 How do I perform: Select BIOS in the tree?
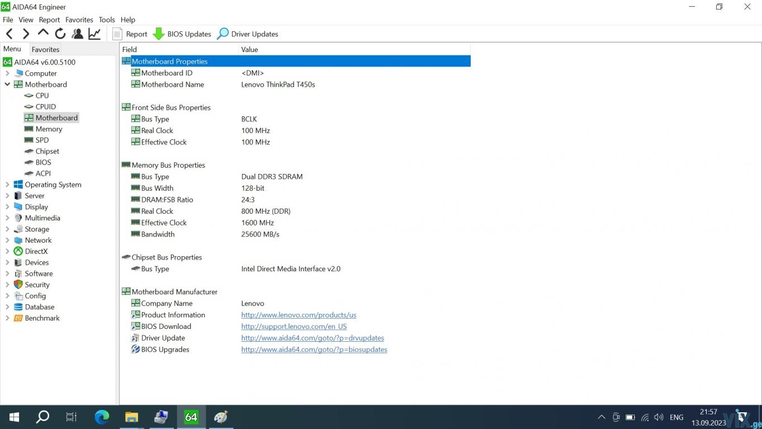(44, 162)
